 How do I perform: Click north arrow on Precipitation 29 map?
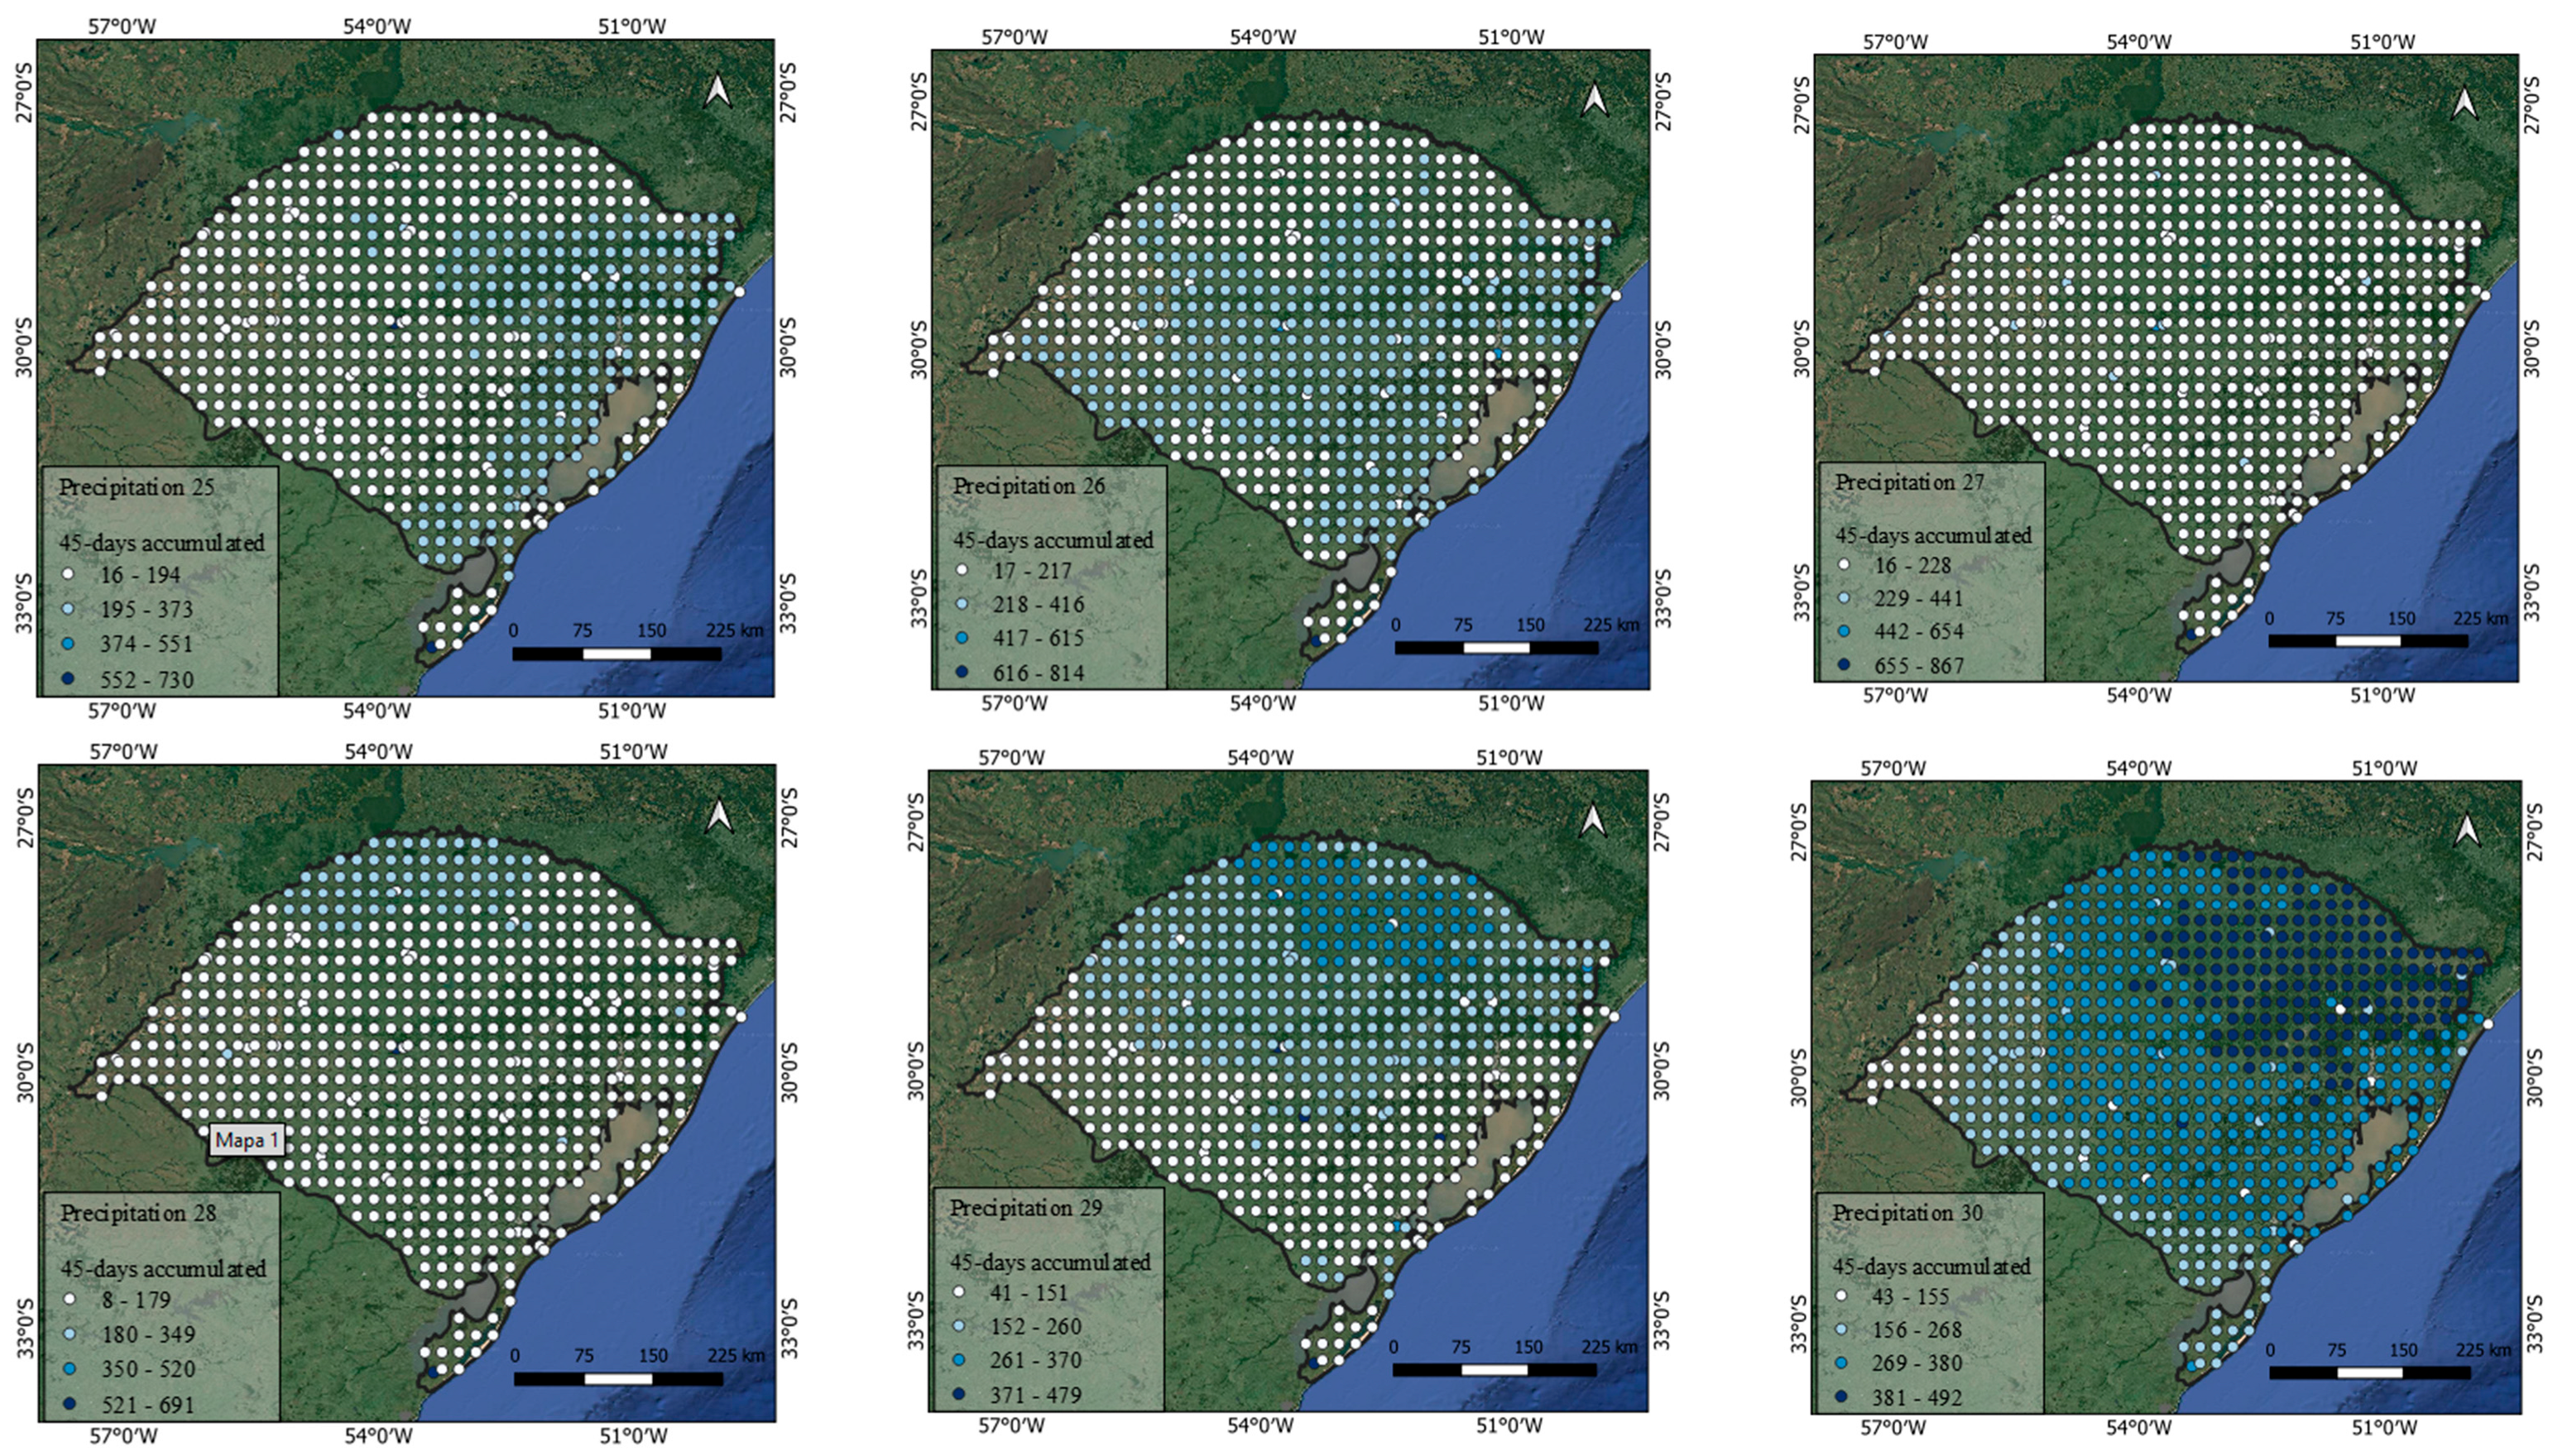click(x=1593, y=821)
